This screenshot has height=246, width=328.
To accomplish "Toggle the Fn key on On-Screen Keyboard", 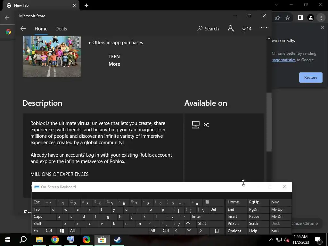I will click(x=38, y=231).
